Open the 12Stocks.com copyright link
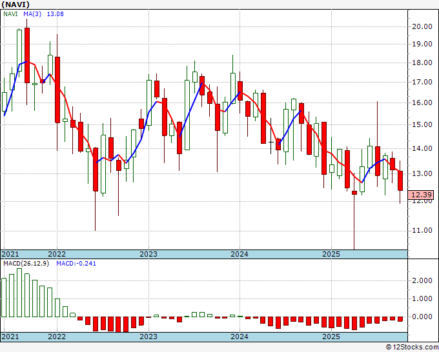Screen dimensions: 439x352 pyautogui.click(x=412, y=347)
